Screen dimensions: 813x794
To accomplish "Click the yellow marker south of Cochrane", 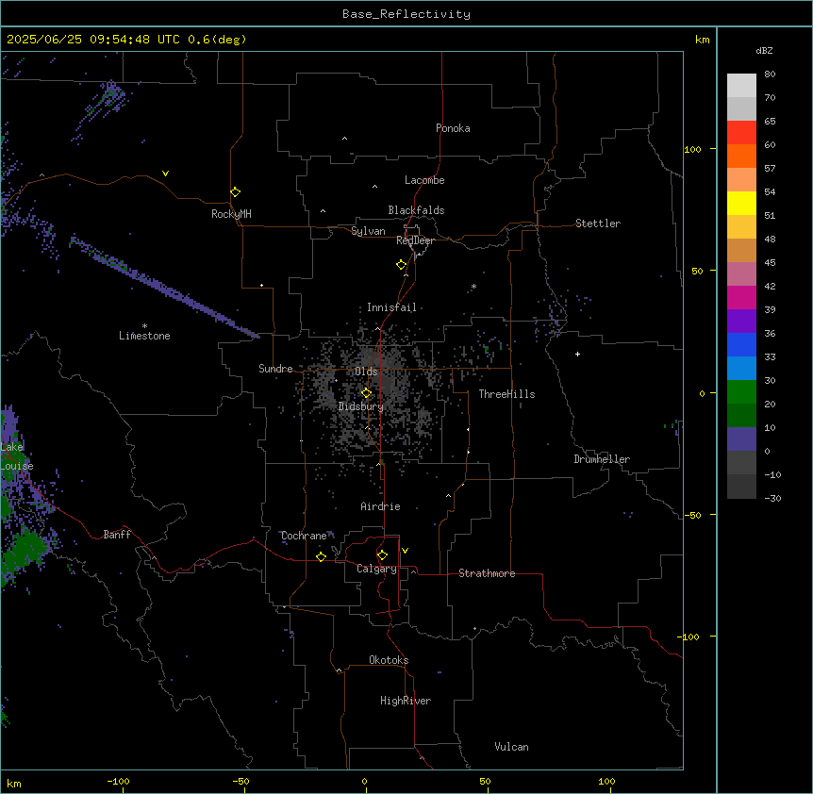I will 321,556.
